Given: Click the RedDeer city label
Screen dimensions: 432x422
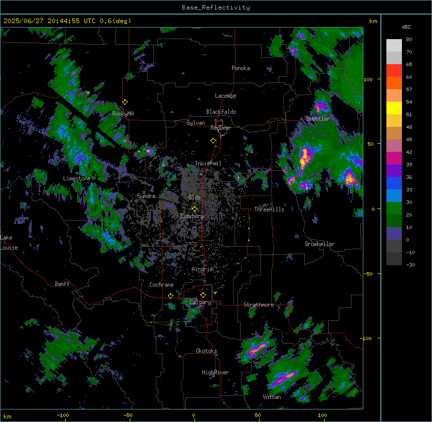Looking at the screenshot, I should tap(221, 128).
